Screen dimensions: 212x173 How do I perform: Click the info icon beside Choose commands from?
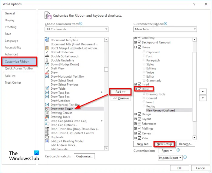click(81, 24)
